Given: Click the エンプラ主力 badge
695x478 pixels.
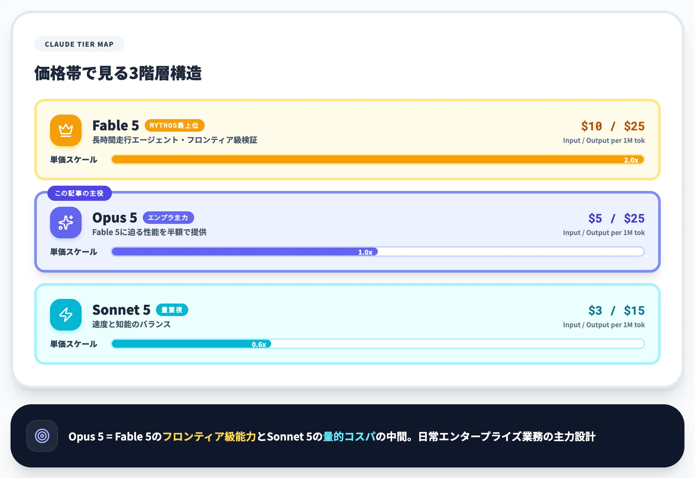Looking at the screenshot, I should click(168, 218).
